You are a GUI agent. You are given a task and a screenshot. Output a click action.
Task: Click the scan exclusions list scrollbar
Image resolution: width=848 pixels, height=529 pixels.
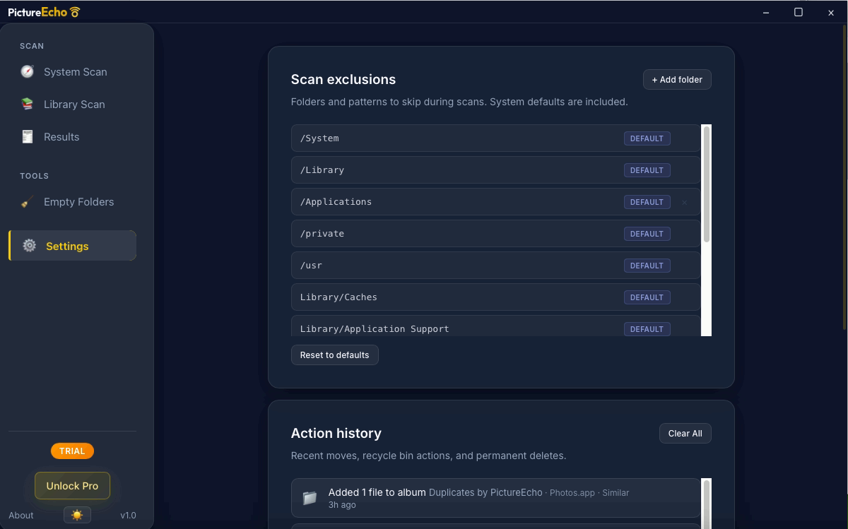[706, 185]
